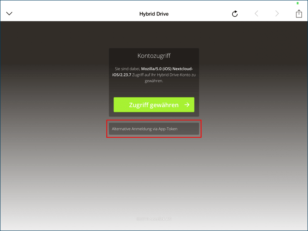Open the share sheet icon
This screenshot has height=231, width=308.
[x=298, y=14]
